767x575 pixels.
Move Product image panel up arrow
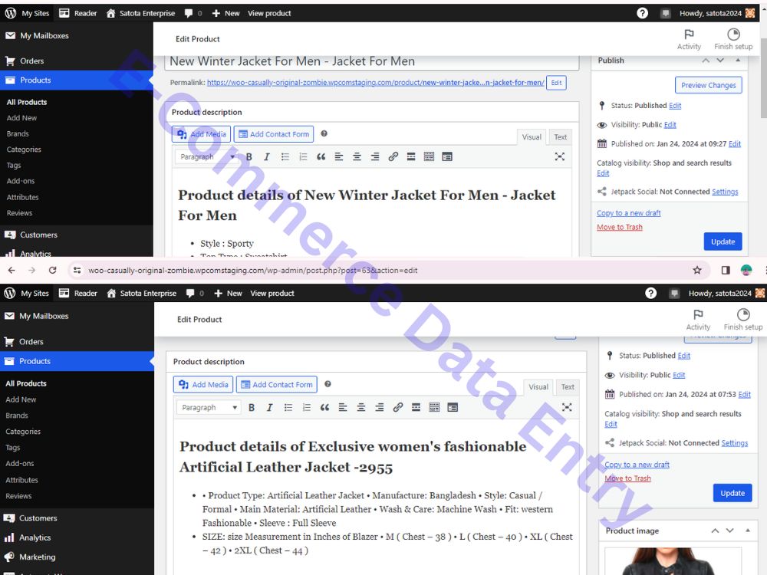point(715,531)
